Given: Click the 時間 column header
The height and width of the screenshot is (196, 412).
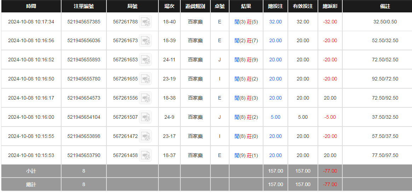Looking at the screenshot, I should 31,6.
